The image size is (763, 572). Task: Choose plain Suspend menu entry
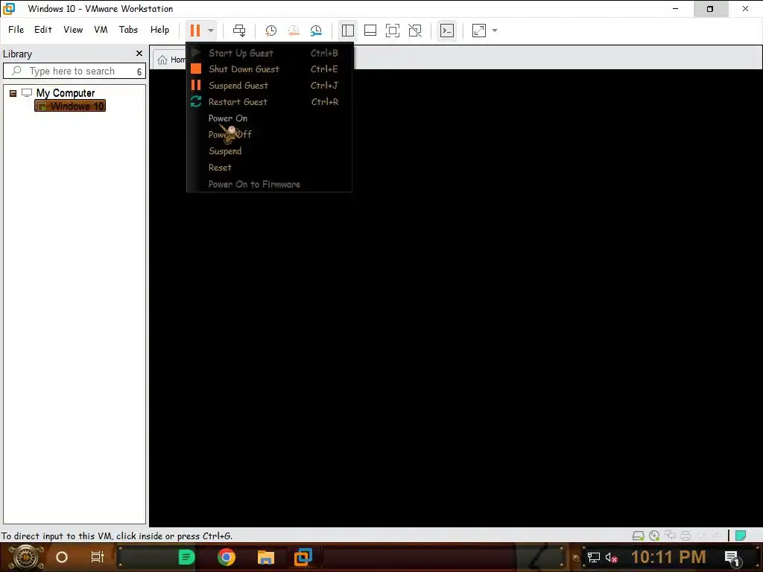269,151
